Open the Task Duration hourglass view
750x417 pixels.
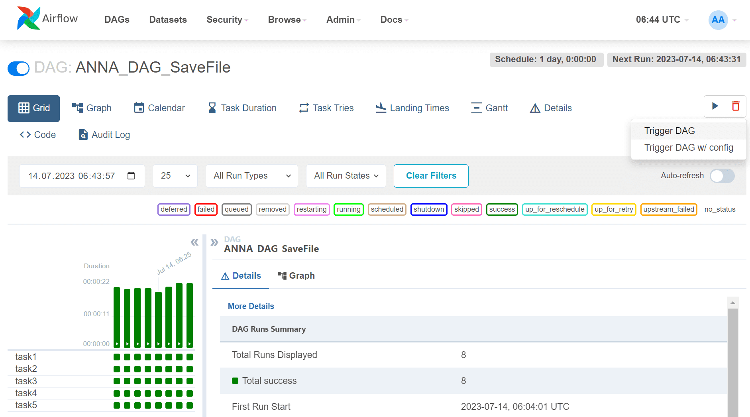point(242,108)
